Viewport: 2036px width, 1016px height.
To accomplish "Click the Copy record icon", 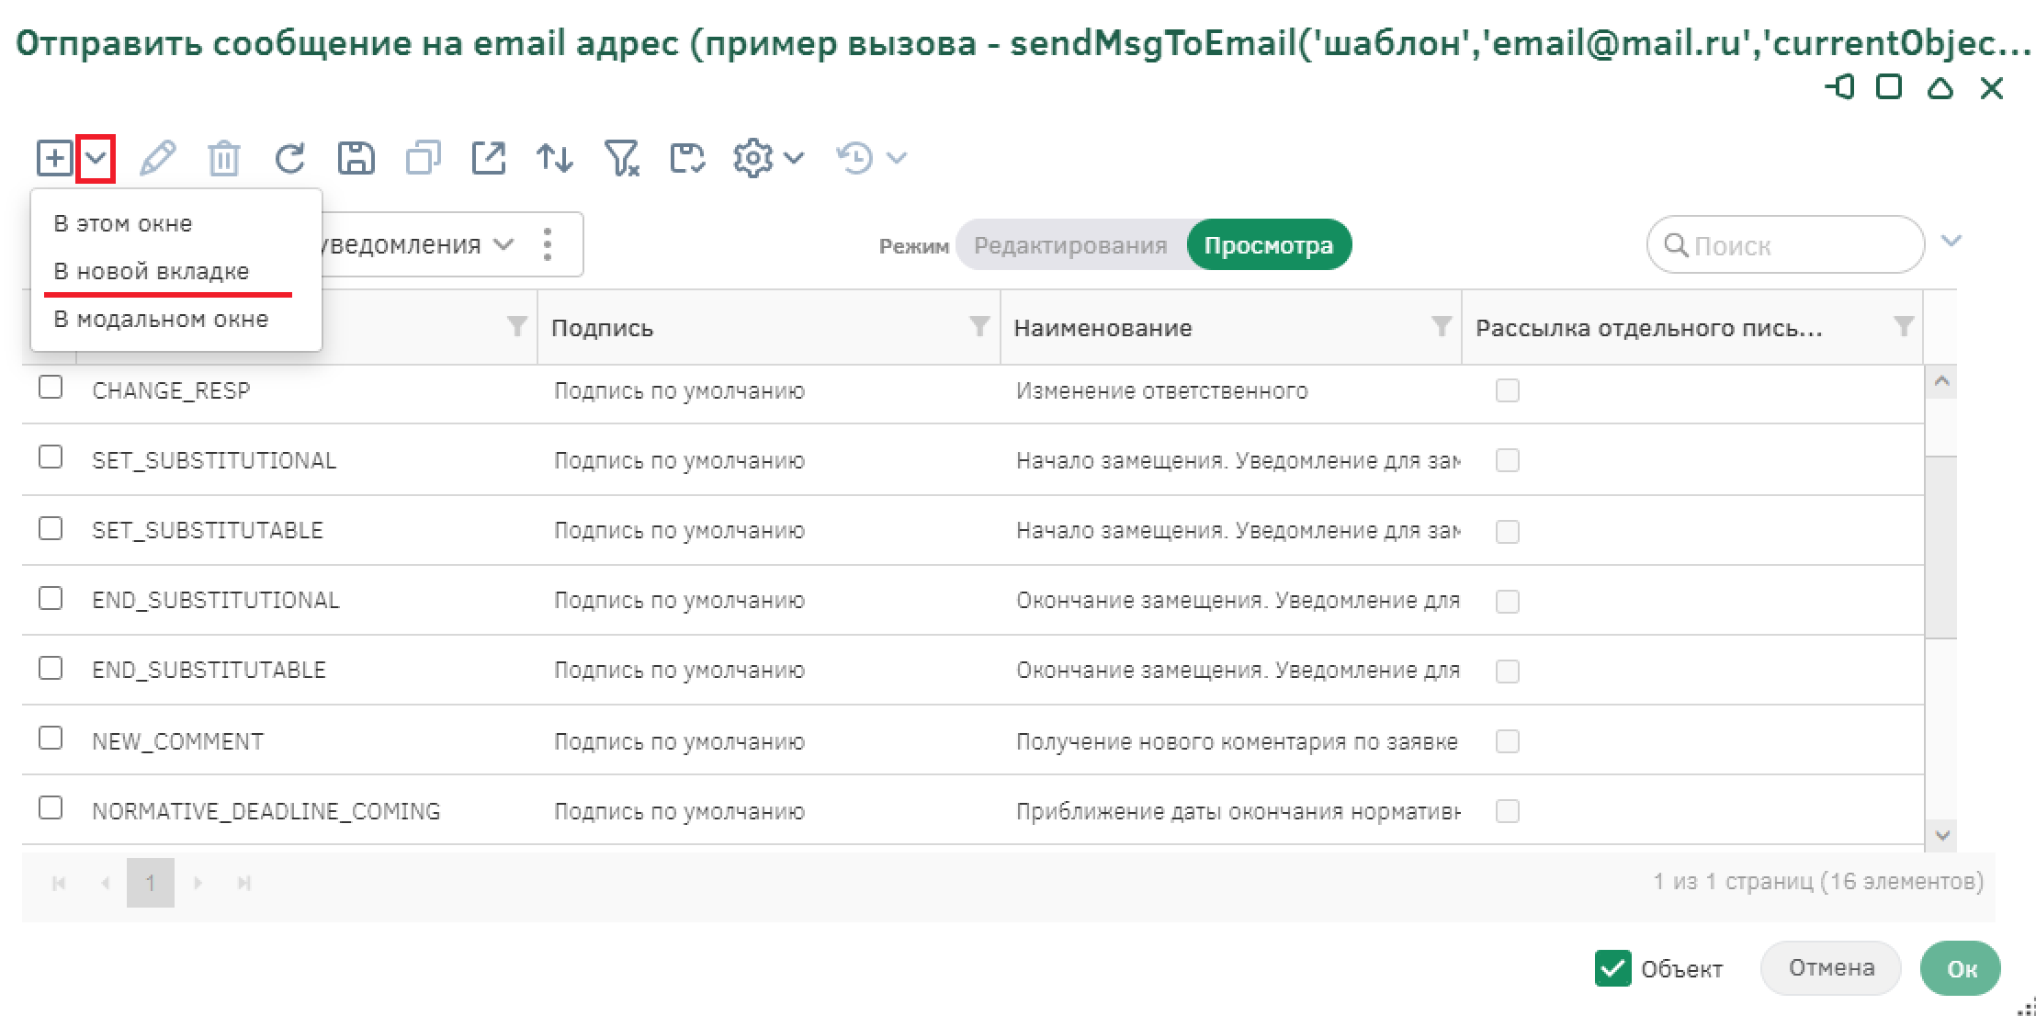I will pos(423,158).
